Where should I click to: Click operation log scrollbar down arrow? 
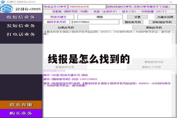[x=173, y=116]
